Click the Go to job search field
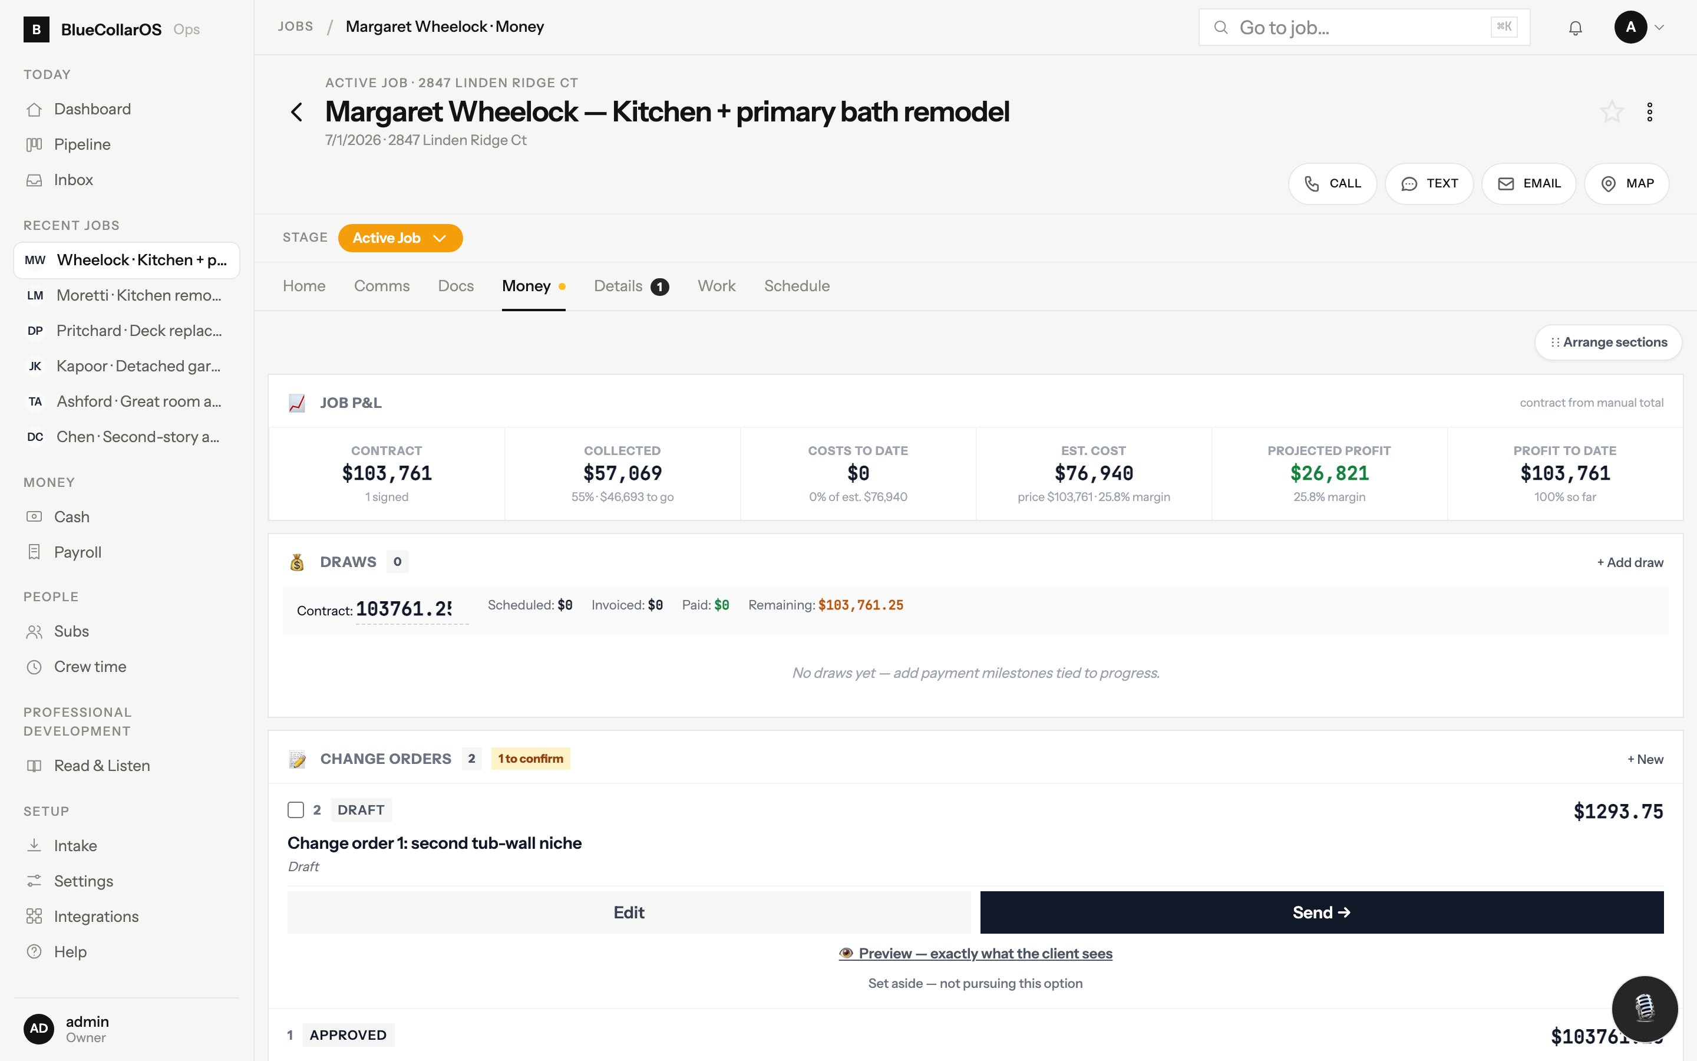The width and height of the screenshot is (1697, 1061). click(x=1364, y=27)
